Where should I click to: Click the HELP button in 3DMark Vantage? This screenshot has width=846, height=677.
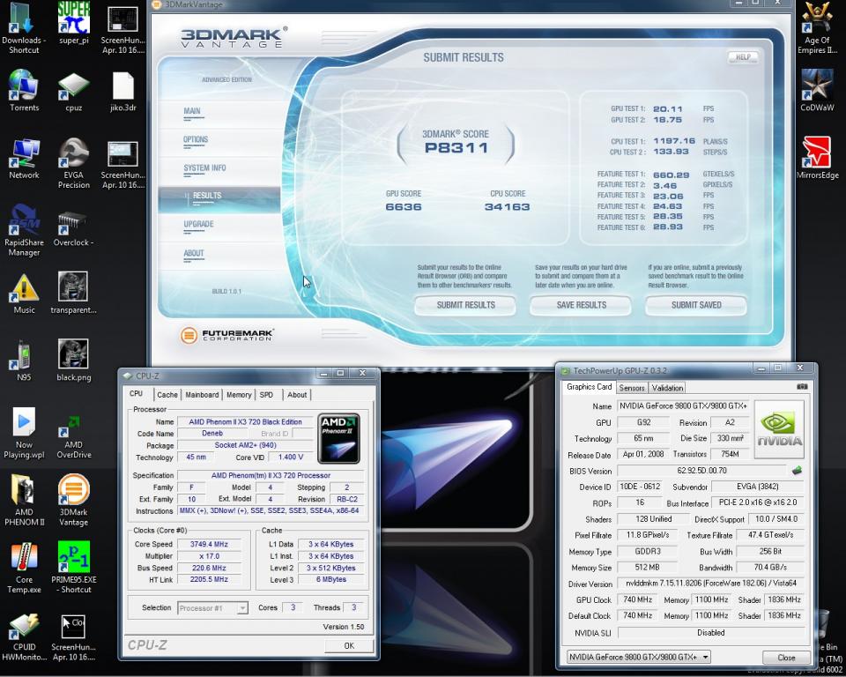pyautogui.click(x=742, y=57)
